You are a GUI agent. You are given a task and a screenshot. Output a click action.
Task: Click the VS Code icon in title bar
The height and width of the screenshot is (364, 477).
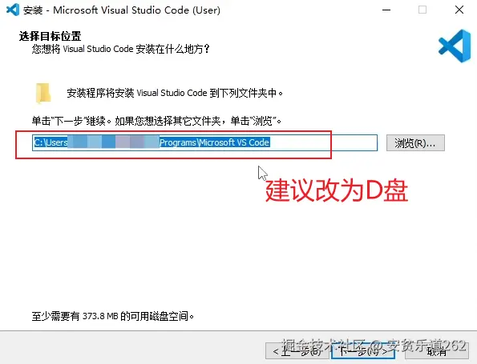click(x=13, y=10)
